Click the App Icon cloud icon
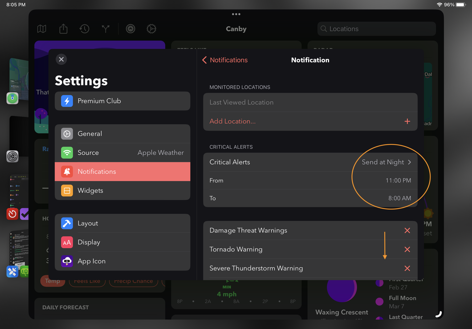 coord(67,261)
